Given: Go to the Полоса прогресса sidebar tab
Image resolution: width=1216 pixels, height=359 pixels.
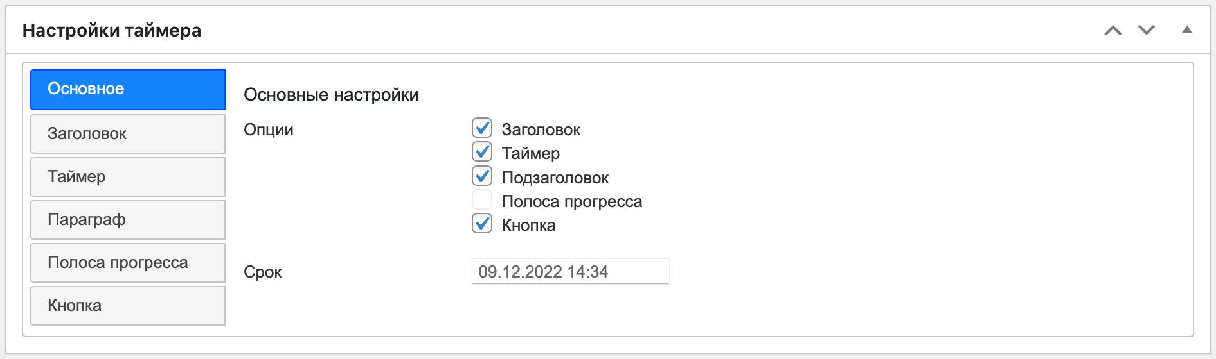Looking at the screenshot, I should pos(127,262).
